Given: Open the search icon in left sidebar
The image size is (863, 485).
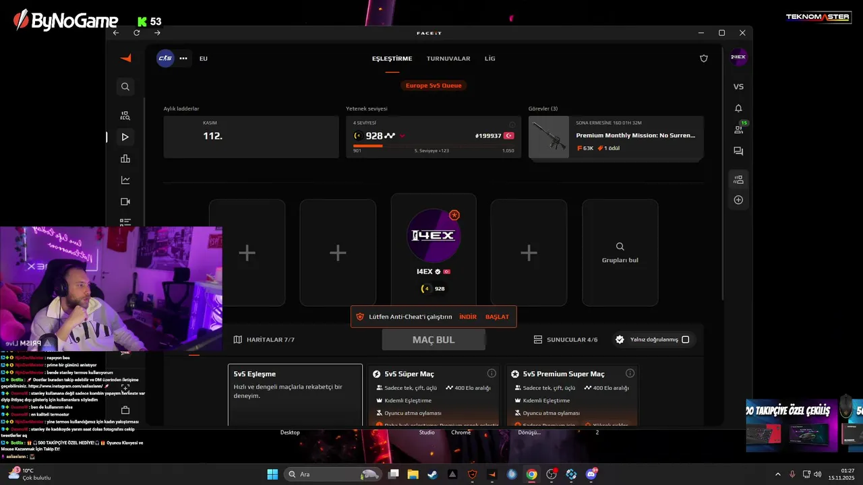Looking at the screenshot, I should 125,87.
